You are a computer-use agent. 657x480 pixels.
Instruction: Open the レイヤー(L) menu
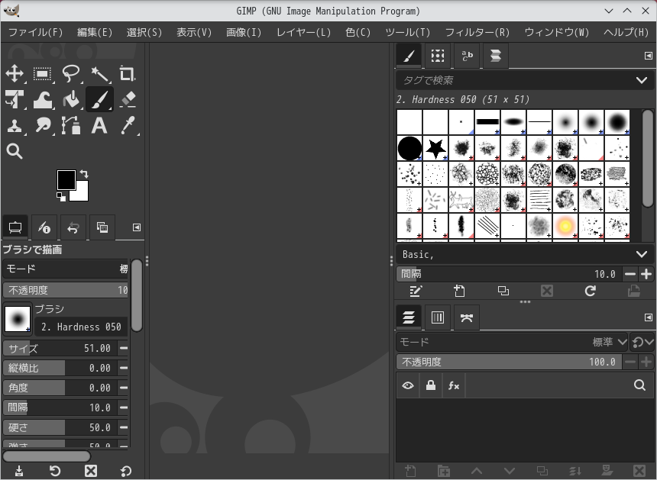pos(303,32)
